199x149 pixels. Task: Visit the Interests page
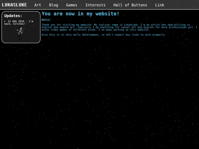click(95, 5)
